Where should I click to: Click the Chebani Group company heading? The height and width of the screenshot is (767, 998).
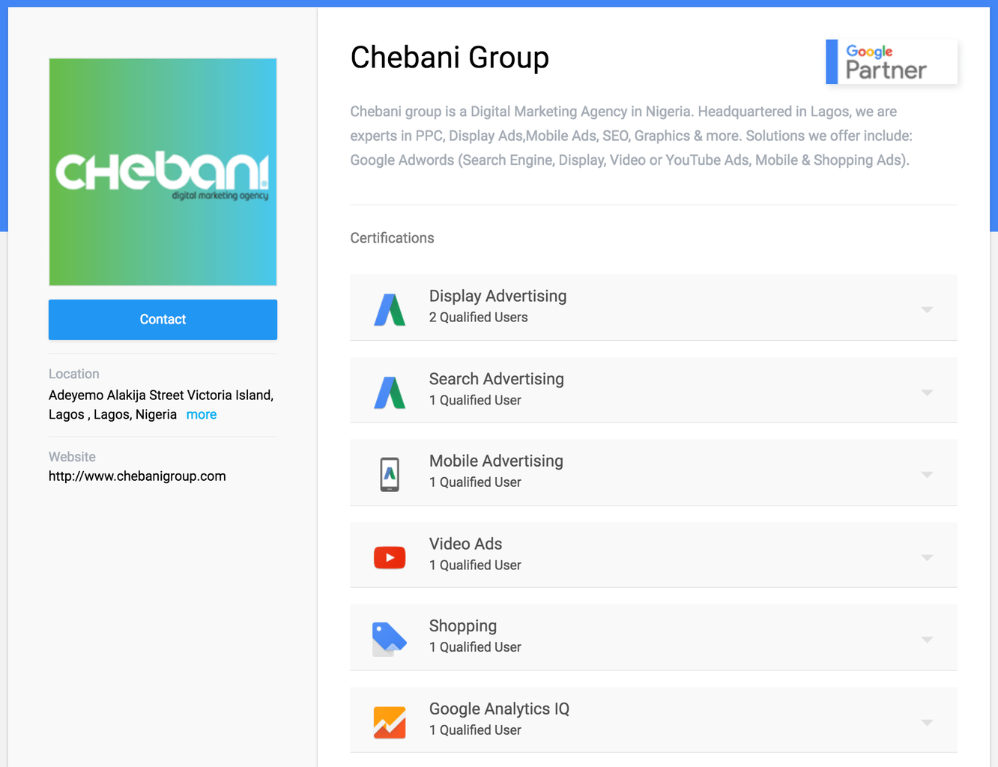pyautogui.click(x=450, y=58)
